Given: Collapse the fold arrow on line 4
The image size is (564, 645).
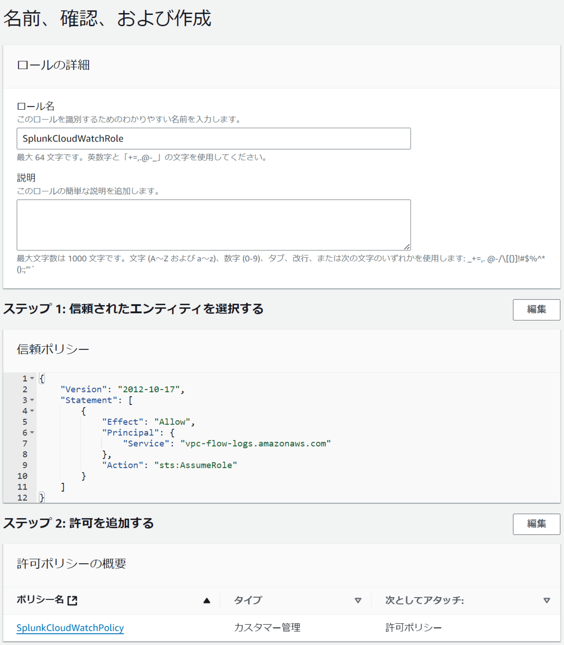Looking at the screenshot, I should coord(32,411).
